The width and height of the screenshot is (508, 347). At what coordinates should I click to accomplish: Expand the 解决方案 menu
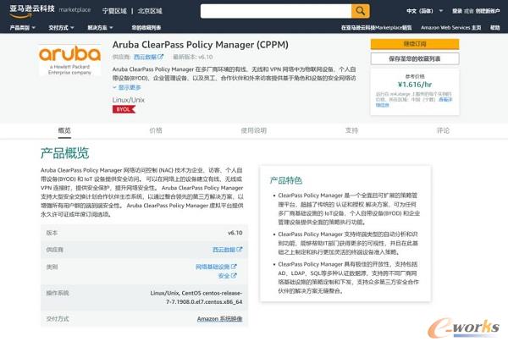tap(100, 28)
